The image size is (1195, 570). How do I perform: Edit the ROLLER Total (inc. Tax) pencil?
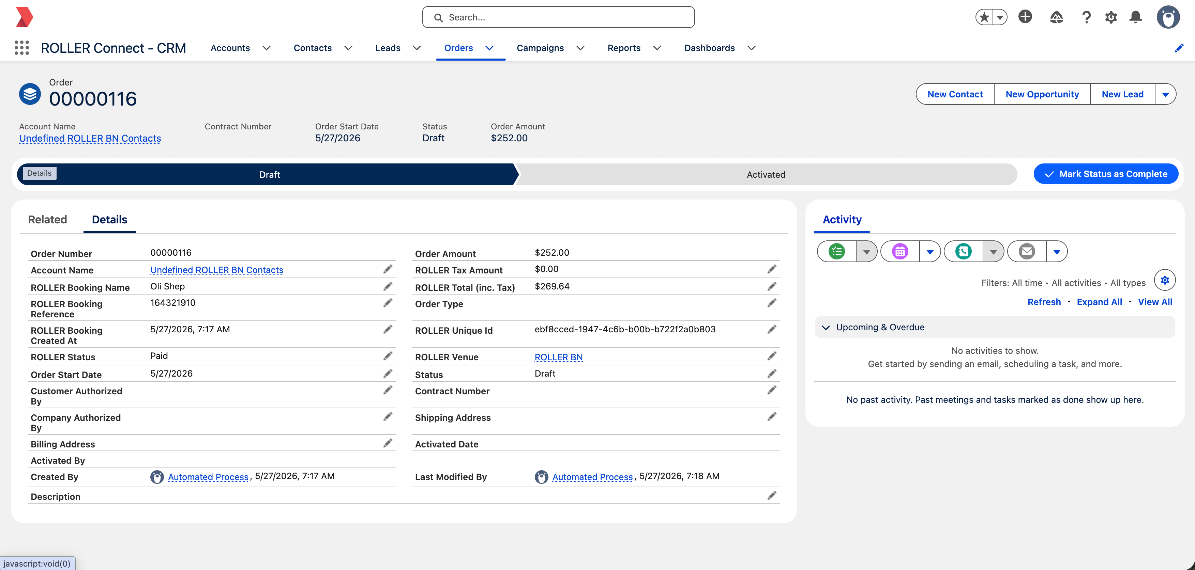pyautogui.click(x=772, y=286)
